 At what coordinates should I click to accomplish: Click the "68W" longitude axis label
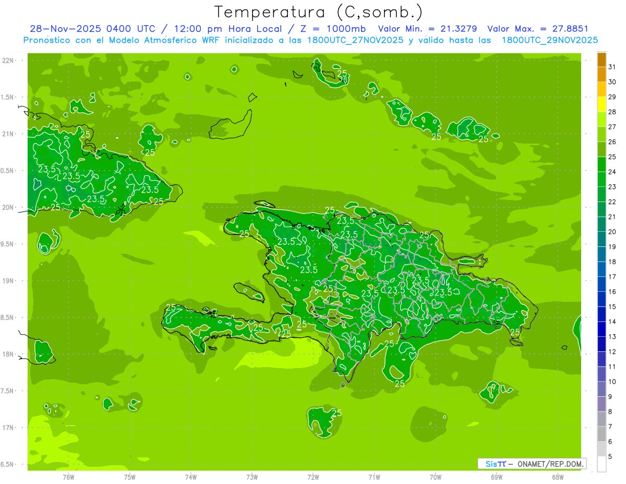558,477
